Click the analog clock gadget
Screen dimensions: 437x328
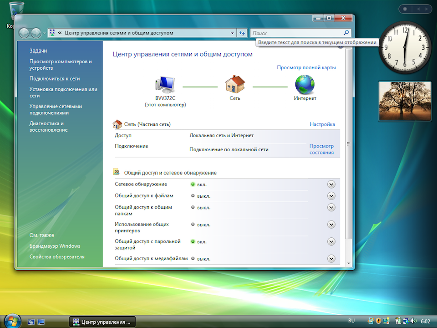[405, 47]
